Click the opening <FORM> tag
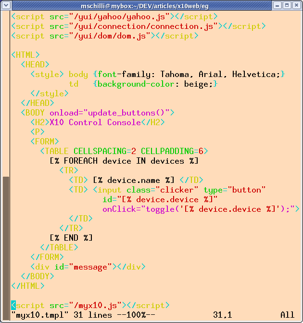This screenshot has width=303, height=323. (45, 142)
